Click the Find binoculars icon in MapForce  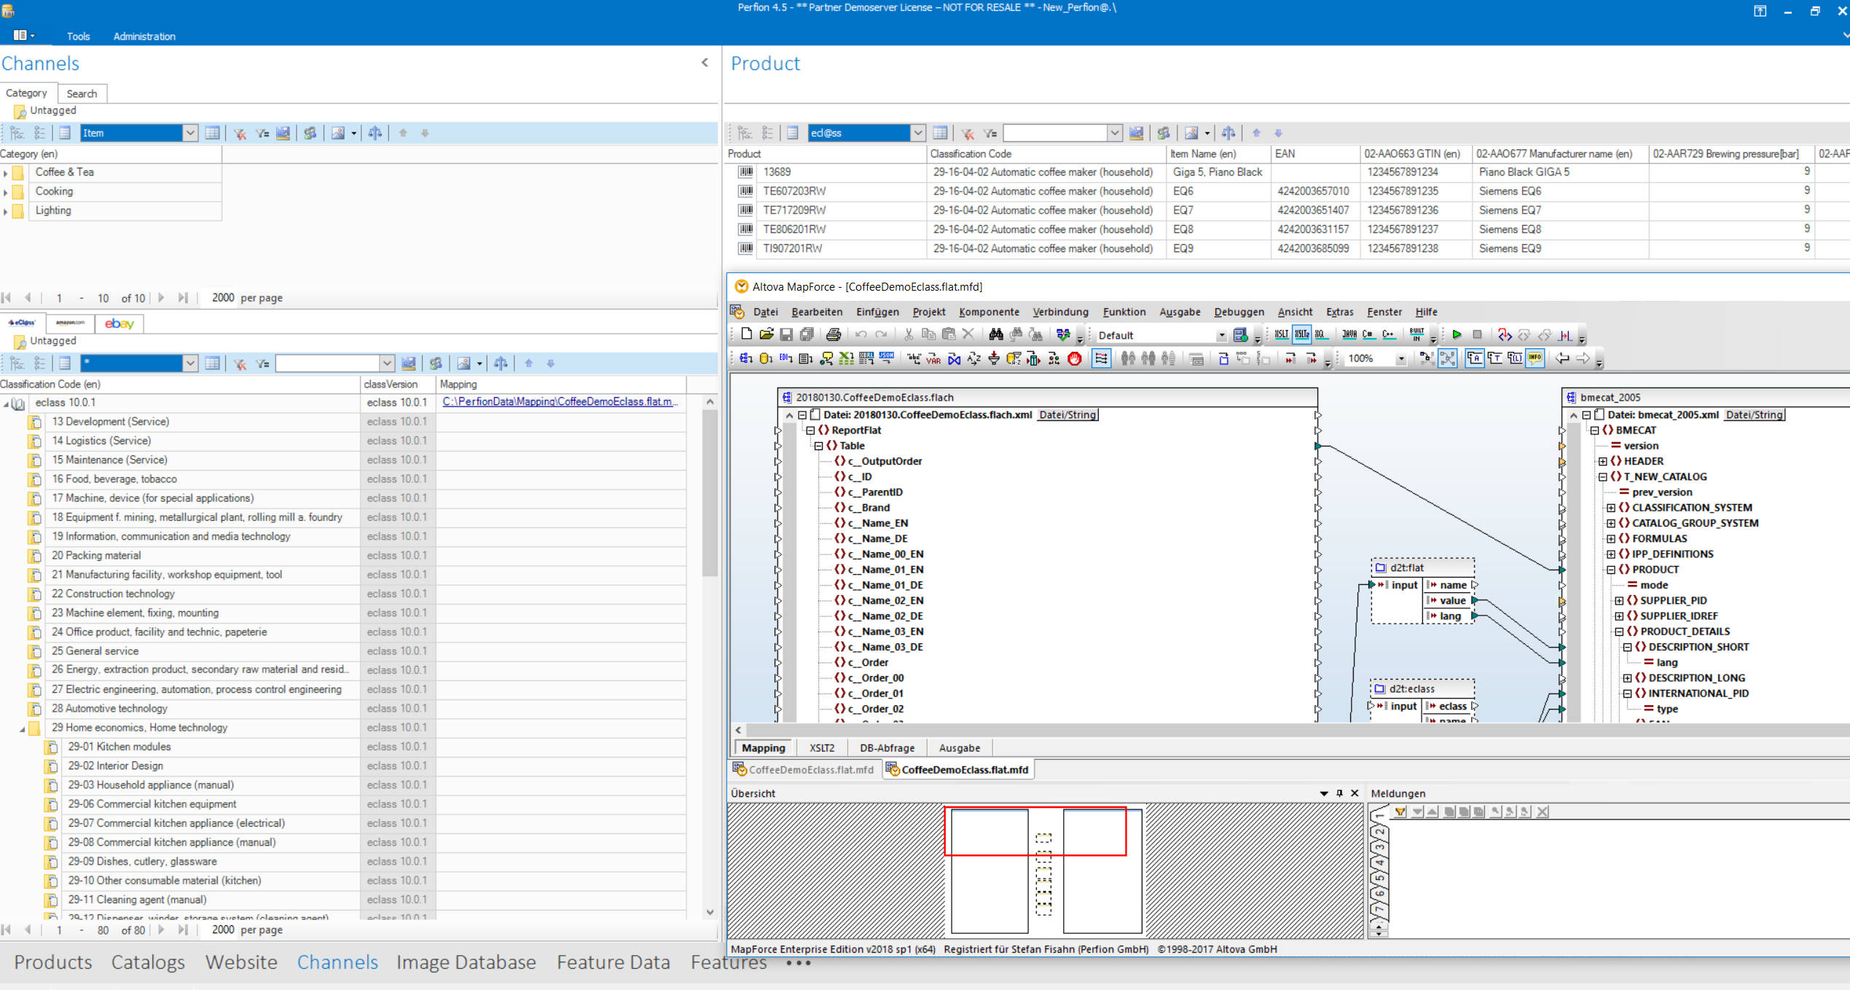coord(996,334)
